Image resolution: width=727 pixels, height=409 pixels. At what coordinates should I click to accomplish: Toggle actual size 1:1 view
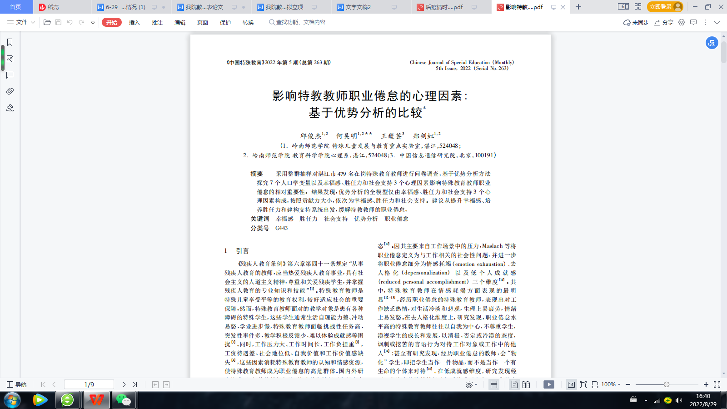571,384
